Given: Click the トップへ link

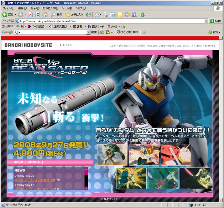Looking at the screenshot, I should (x=66, y=45).
